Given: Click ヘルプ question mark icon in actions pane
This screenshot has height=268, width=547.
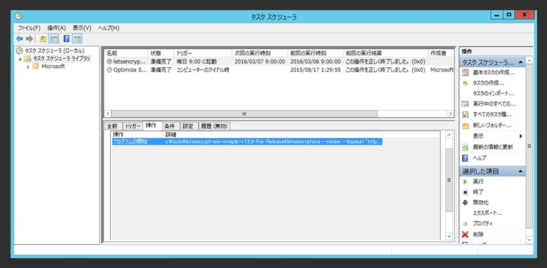Looking at the screenshot, I should [x=465, y=158].
